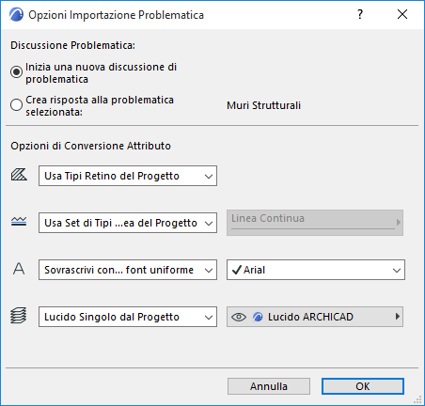Screen dimensions: 425x406
Task: Click the ARCHICAD icon beside Lucido ARCHICAD
Action: (x=258, y=317)
